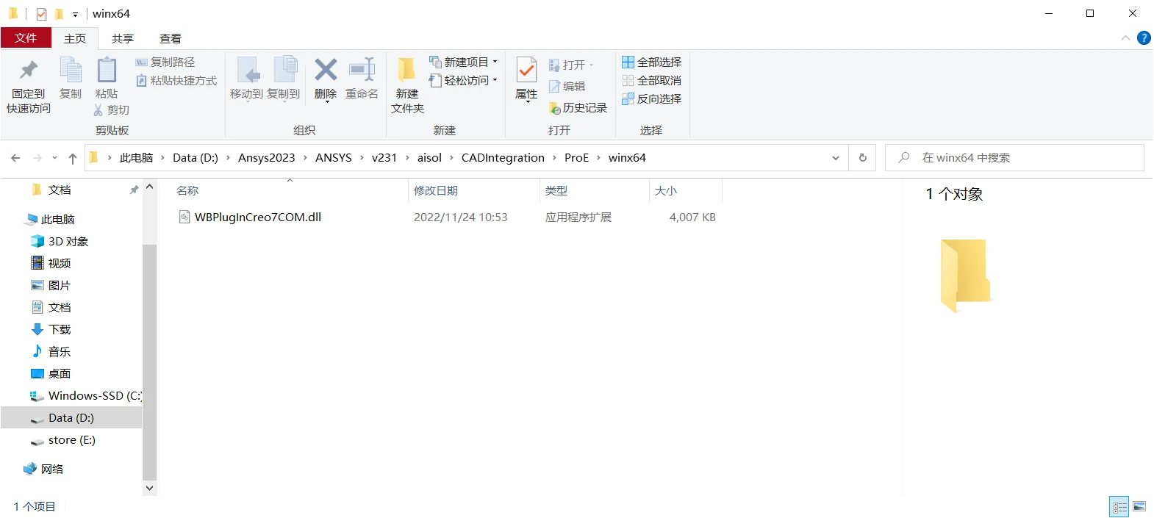Open address bar history dropdown
The image size is (1154, 518).
pyautogui.click(x=835, y=158)
